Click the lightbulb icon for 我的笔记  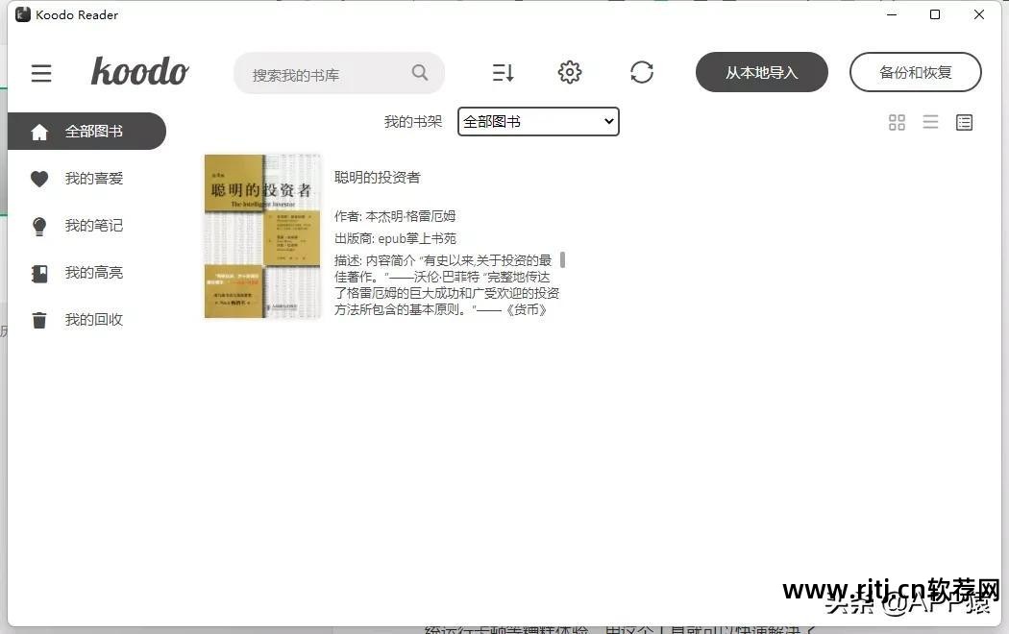[39, 226]
